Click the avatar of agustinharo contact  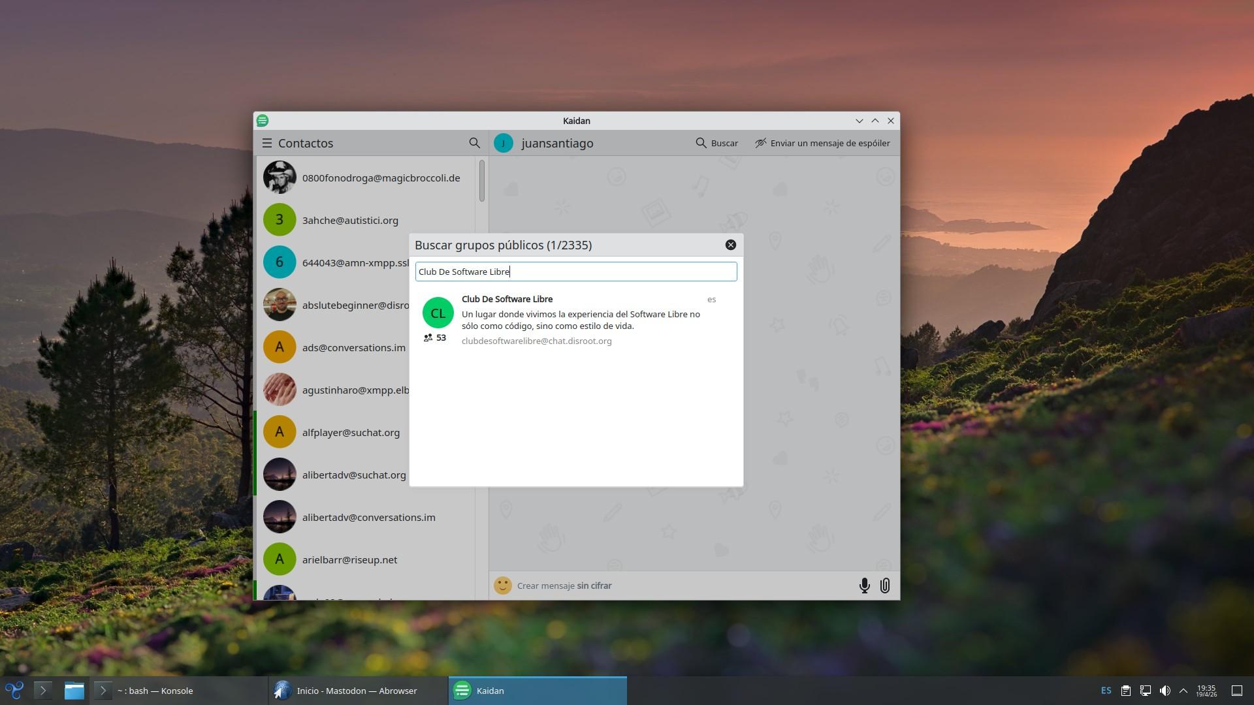[280, 390]
